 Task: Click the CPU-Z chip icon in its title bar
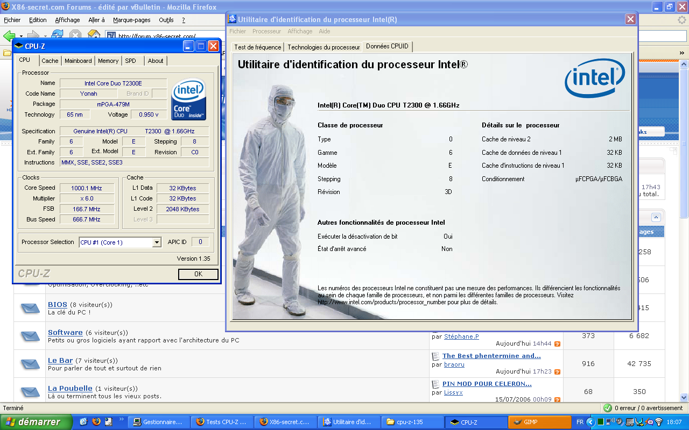pyautogui.click(x=19, y=46)
